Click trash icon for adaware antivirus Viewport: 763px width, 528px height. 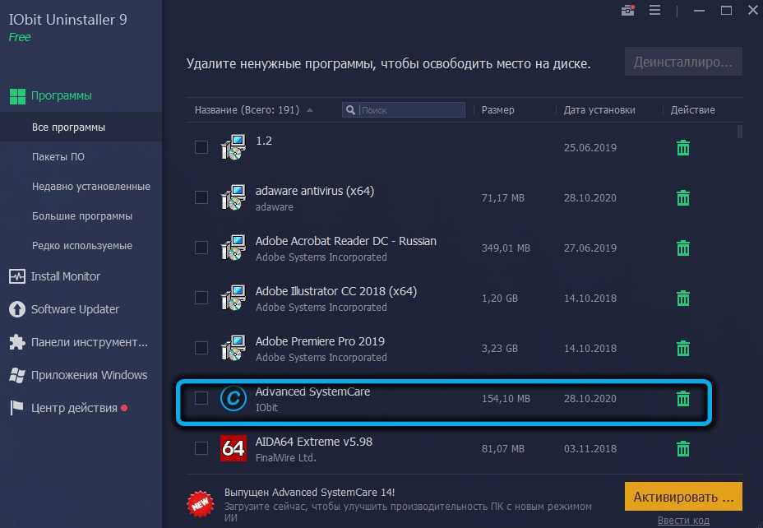[x=682, y=198]
